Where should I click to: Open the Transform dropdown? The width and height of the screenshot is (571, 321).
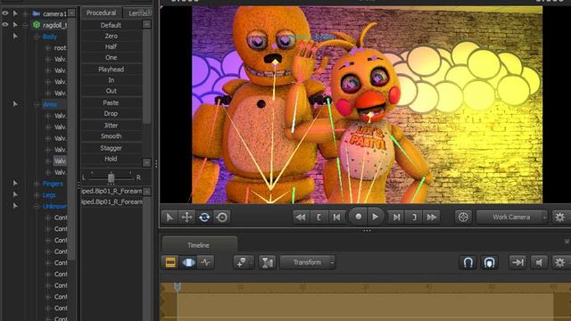pos(308,262)
